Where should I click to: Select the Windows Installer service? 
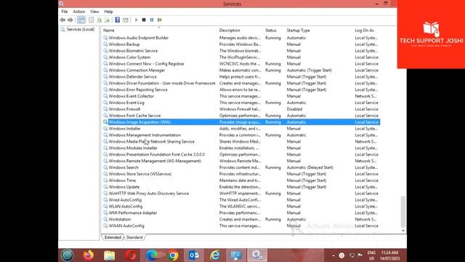(x=124, y=129)
